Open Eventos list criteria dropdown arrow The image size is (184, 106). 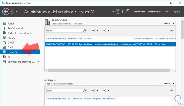(x=97, y=90)
